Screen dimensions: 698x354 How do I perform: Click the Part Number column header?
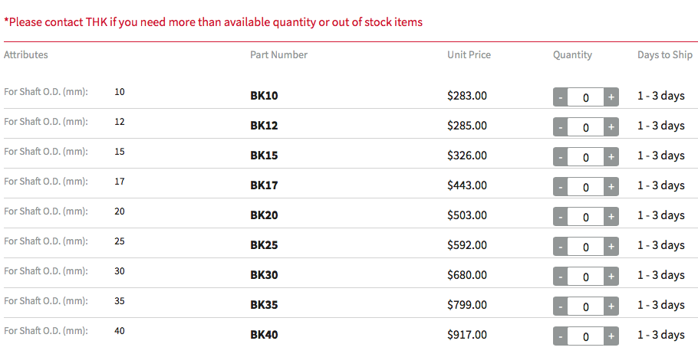[x=278, y=55]
